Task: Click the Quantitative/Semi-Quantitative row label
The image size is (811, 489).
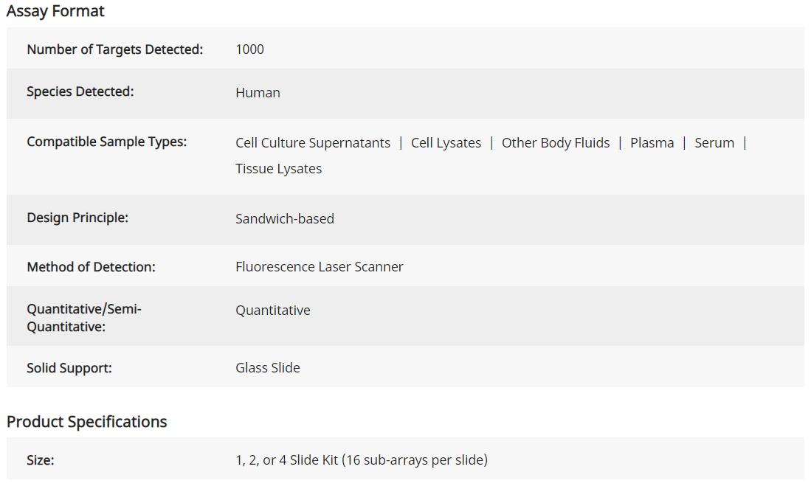Action: click(83, 318)
